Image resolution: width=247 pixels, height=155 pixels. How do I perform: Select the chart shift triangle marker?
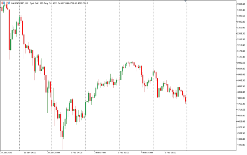coord(185,1)
